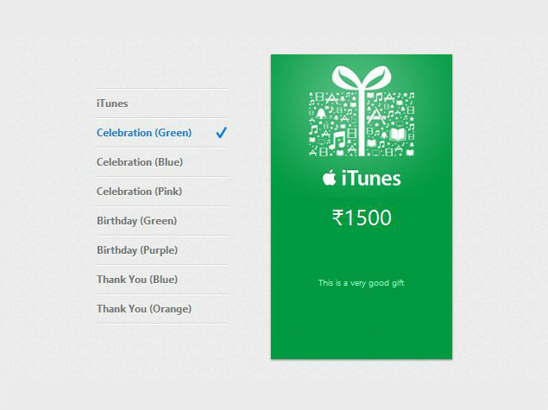This screenshot has height=410, width=548.
Task: Select the iTunes theme option
Action: click(162, 104)
